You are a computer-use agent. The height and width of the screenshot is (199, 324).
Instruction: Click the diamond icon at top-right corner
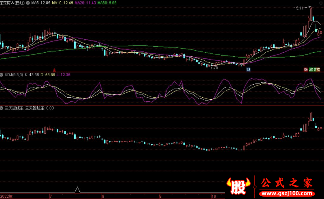pyautogui.click(x=320, y=3)
